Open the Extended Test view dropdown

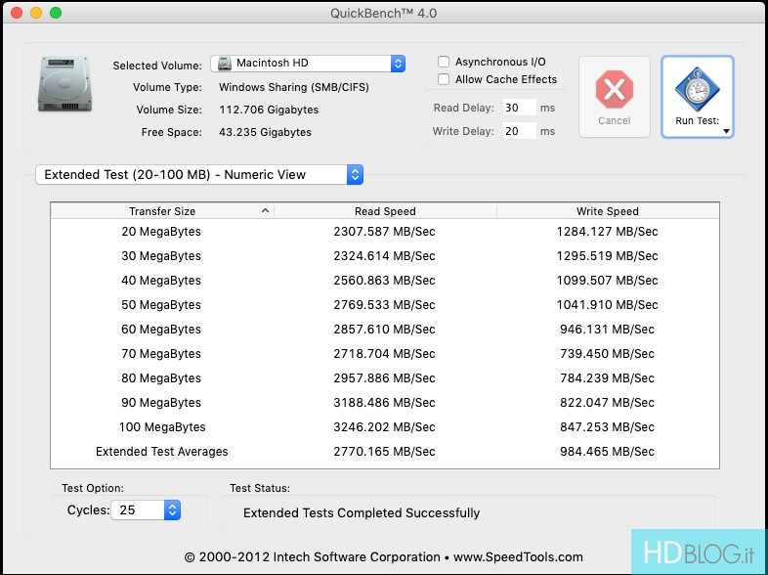click(199, 174)
